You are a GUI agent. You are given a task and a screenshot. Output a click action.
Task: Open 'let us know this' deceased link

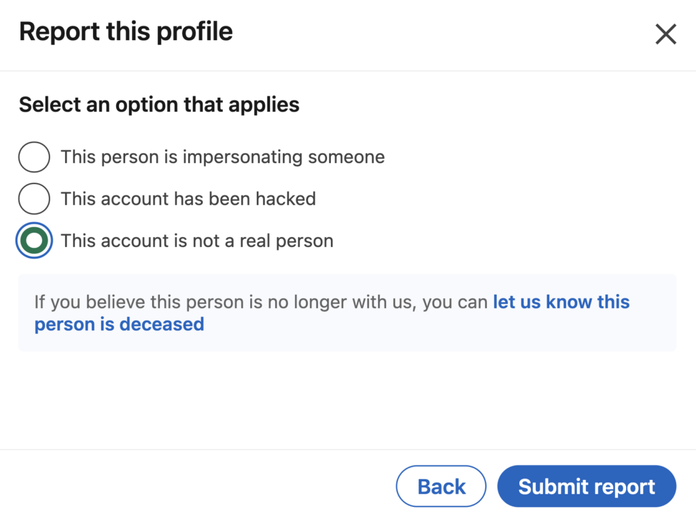[x=561, y=302]
